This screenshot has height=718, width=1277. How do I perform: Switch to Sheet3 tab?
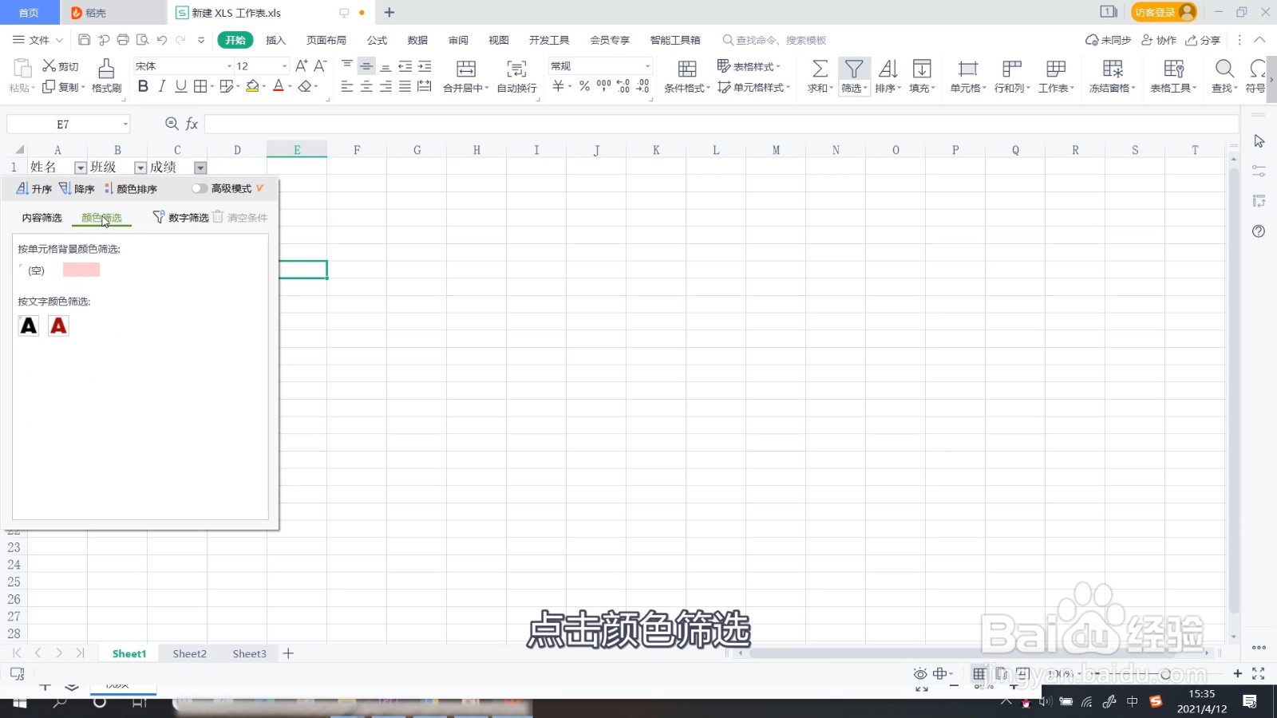point(249,653)
